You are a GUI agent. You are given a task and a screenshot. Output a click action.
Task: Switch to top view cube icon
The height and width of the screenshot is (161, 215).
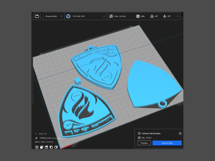point(47,147)
